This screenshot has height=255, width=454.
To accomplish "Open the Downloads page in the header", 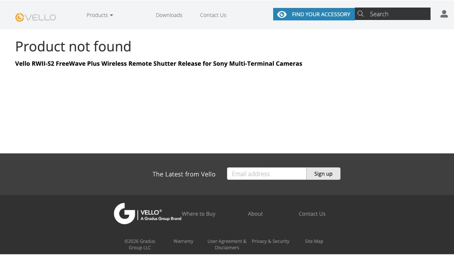I will tap(169, 15).
